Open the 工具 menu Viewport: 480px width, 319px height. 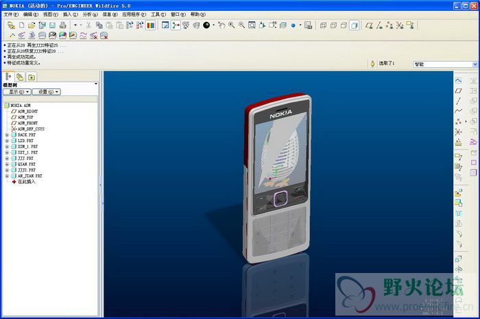click(158, 14)
